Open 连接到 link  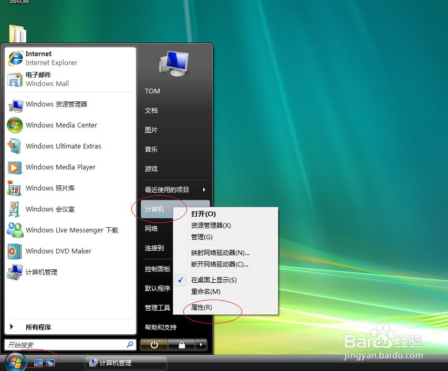(154, 248)
